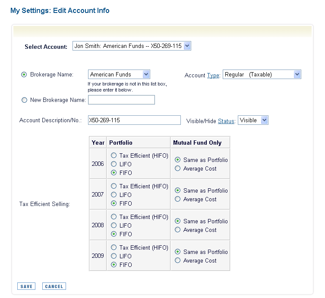325x298 pixels.
Task: Choose Average Cost for 2008 mutual funds
Action: [x=177, y=230]
